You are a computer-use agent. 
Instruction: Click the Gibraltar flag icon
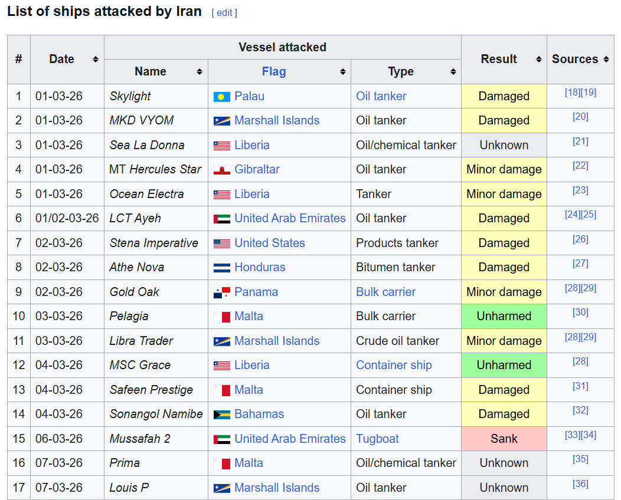pyautogui.click(x=222, y=170)
